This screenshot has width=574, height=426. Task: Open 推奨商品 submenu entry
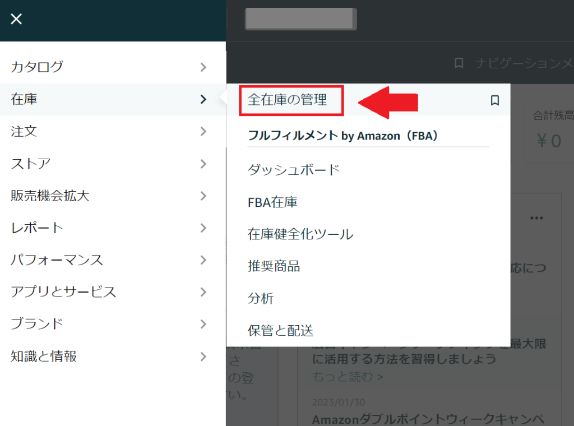click(274, 266)
